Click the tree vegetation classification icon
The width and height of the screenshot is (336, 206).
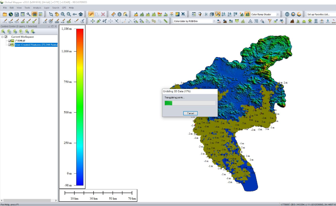(x=310, y=21)
